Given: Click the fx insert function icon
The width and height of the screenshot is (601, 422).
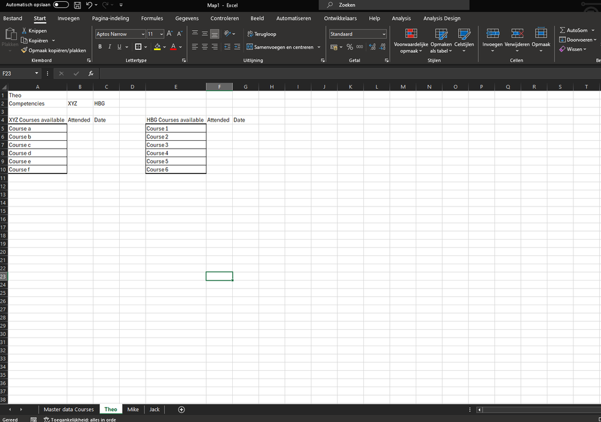Looking at the screenshot, I should click(91, 73).
